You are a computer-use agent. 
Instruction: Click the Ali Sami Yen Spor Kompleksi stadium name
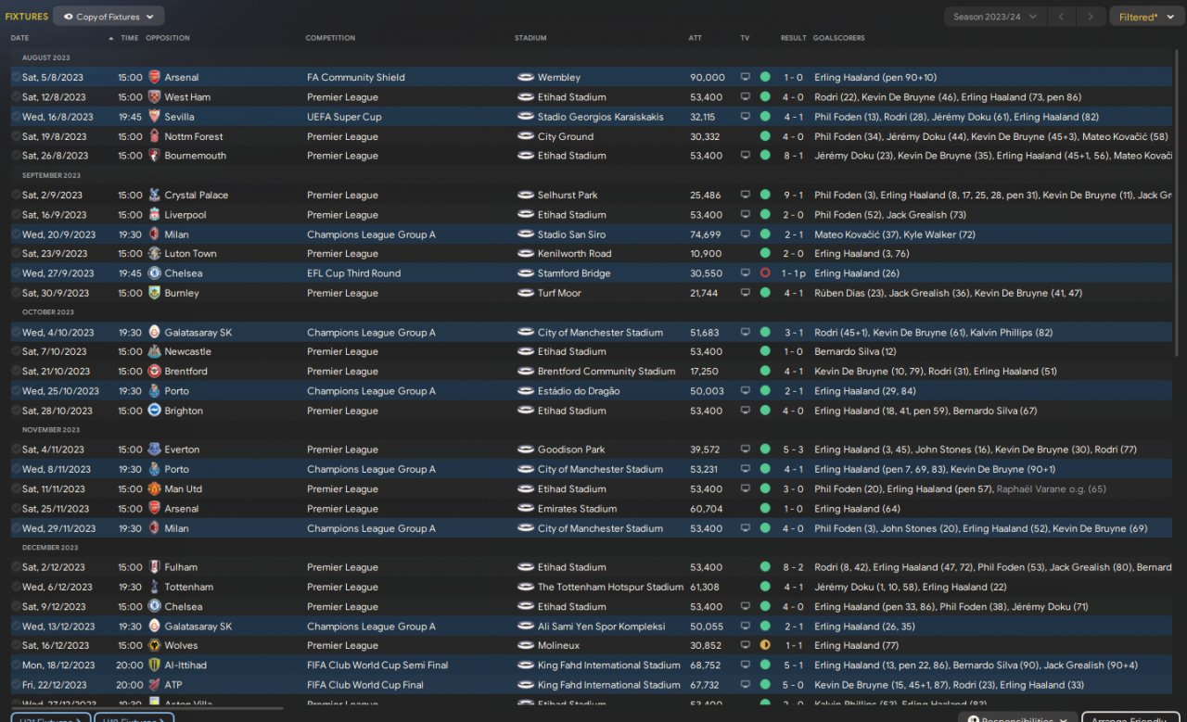point(601,627)
